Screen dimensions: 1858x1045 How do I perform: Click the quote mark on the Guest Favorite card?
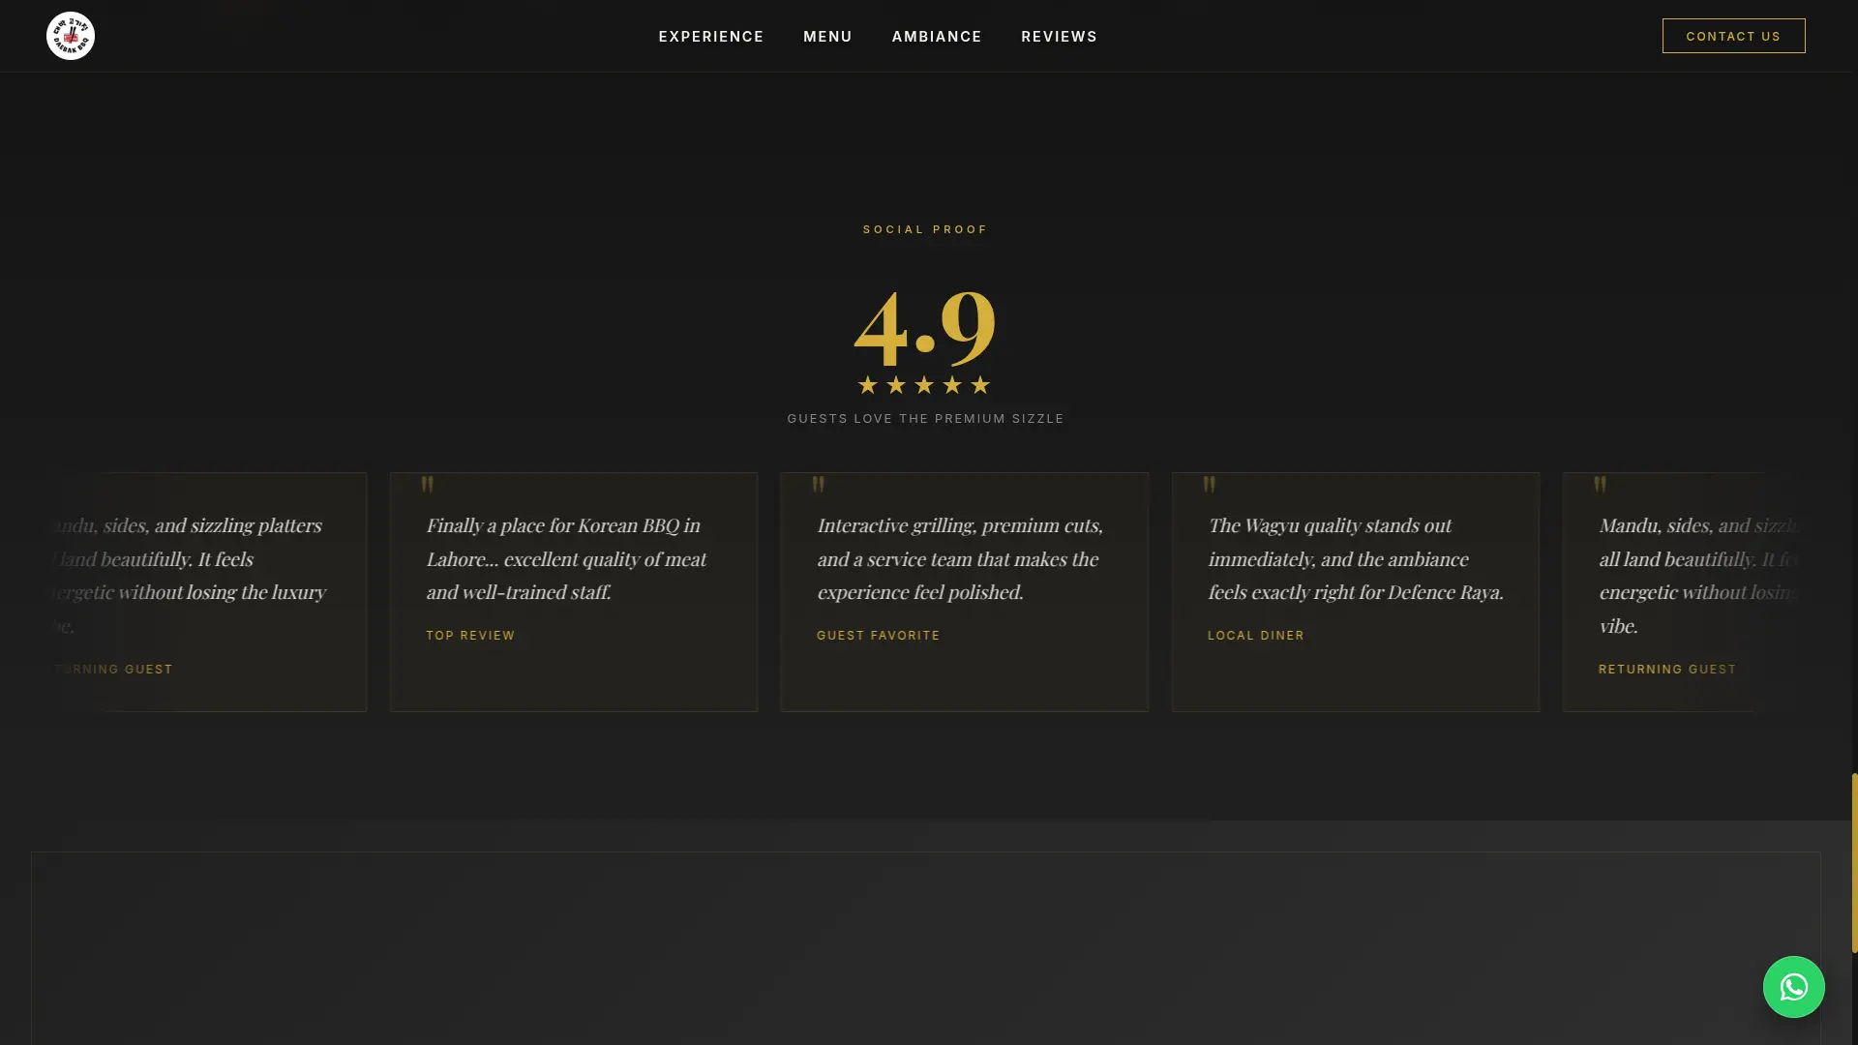(x=819, y=484)
